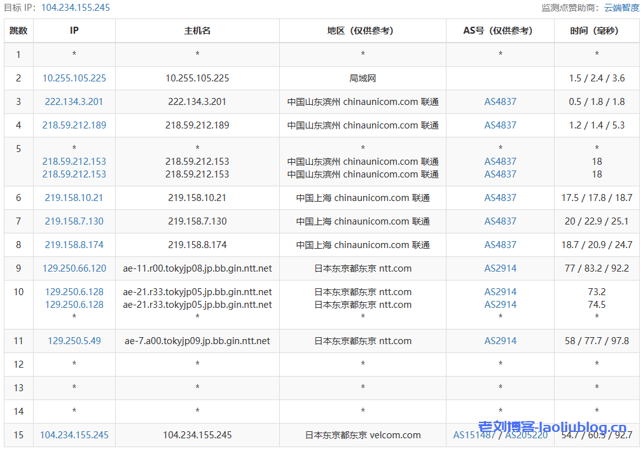Select IP link 218.59.212.189 in hop 4
The image size is (643, 451).
pos(74,125)
